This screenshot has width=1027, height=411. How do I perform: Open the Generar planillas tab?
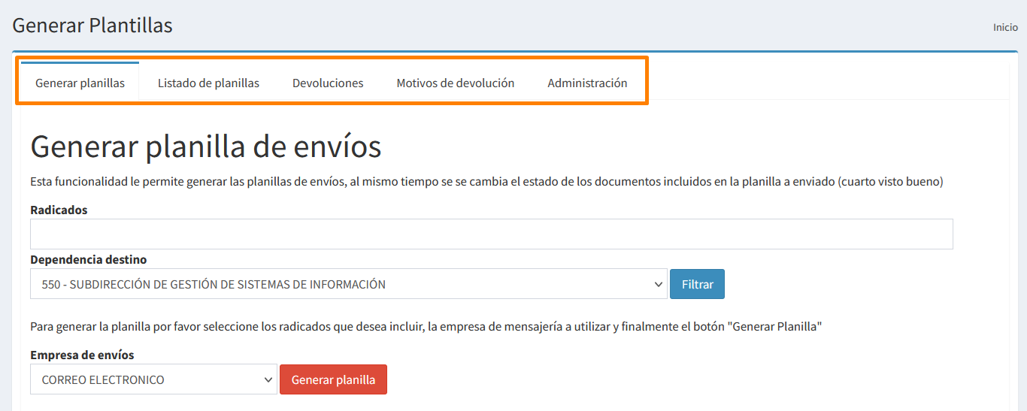pyautogui.click(x=80, y=83)
